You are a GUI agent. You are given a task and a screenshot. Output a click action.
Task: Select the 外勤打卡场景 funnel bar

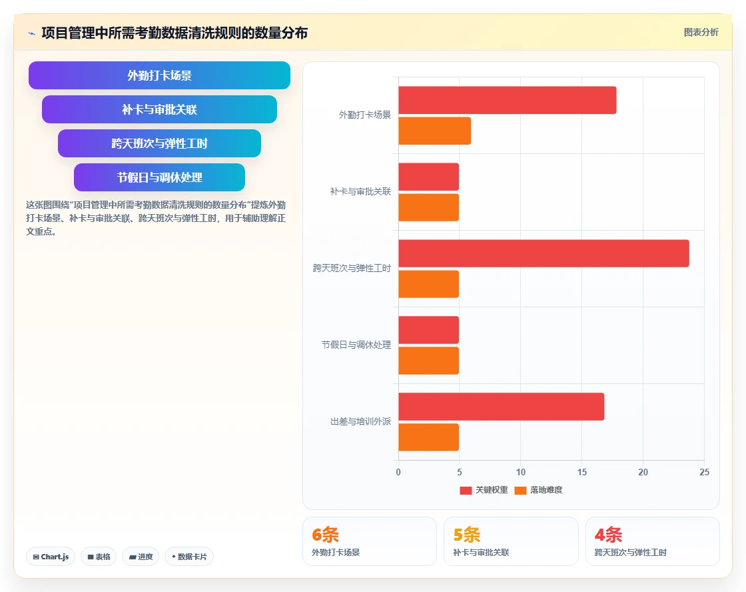pyautogui.click(x=159, y=75)
